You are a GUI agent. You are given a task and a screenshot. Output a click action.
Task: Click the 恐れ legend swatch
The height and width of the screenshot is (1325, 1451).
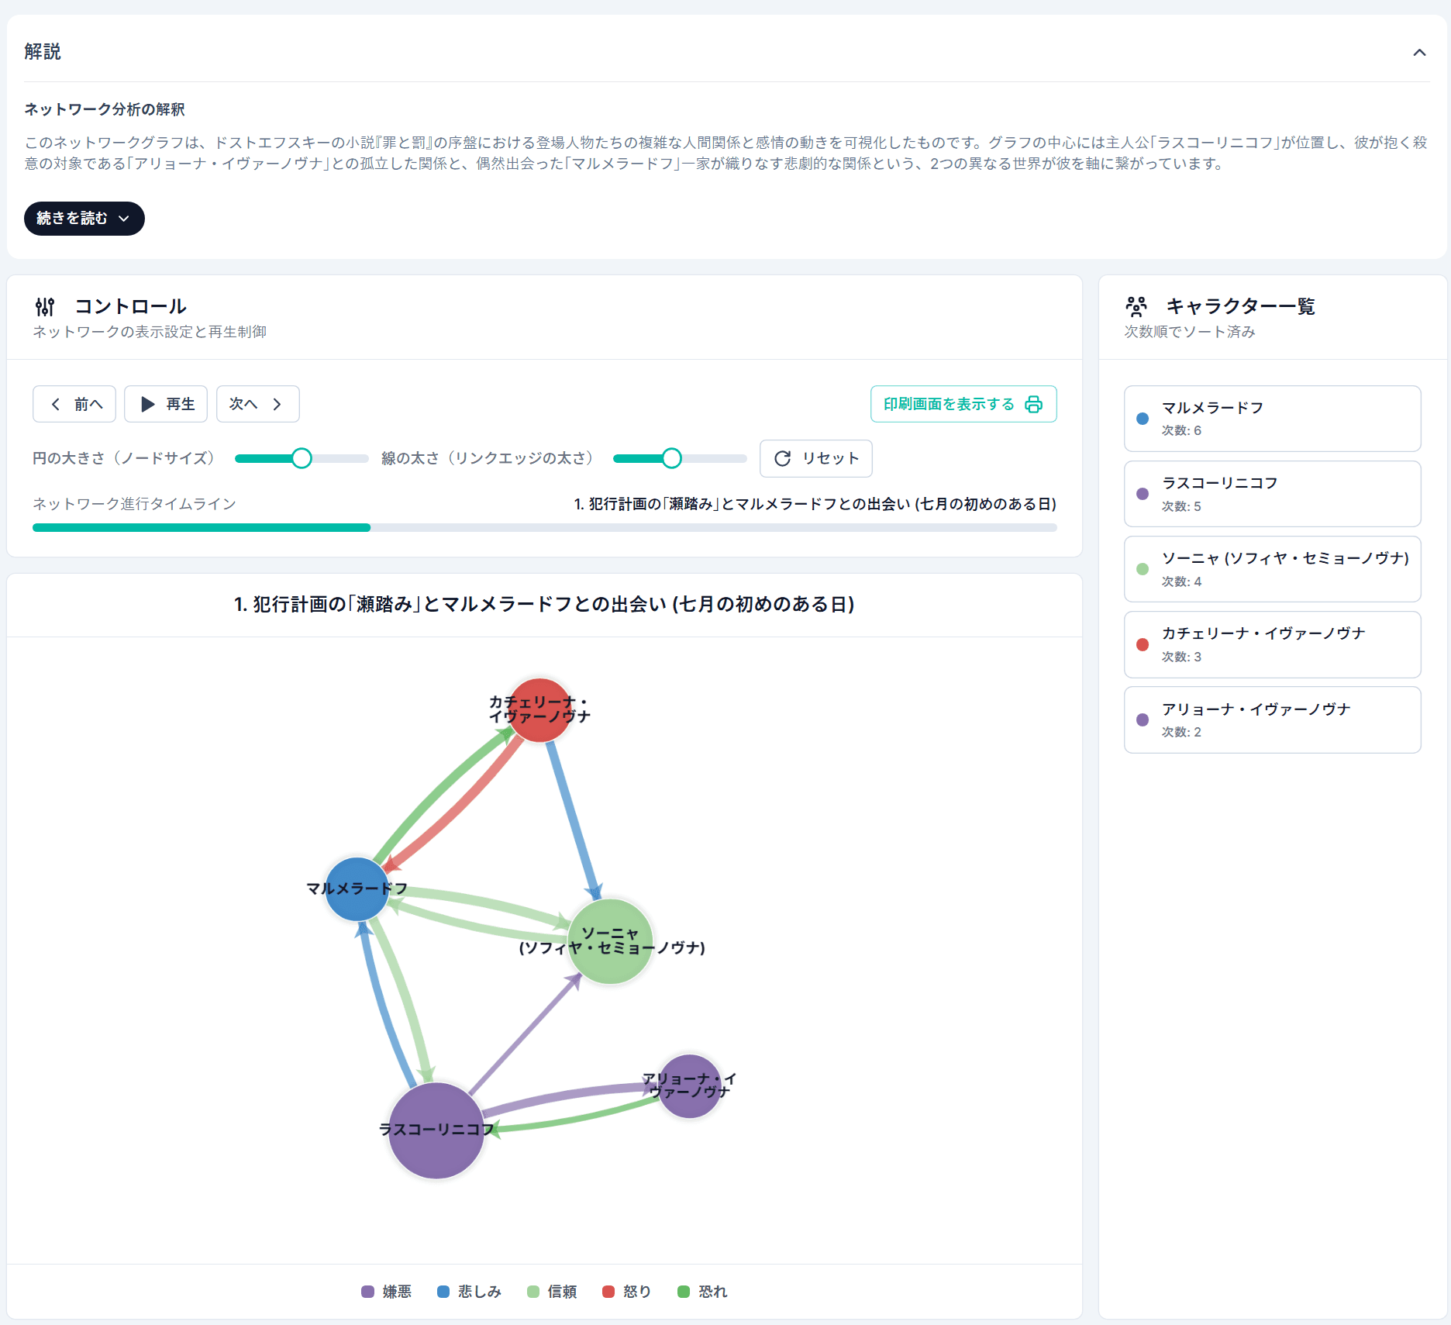click(684, 1292)
